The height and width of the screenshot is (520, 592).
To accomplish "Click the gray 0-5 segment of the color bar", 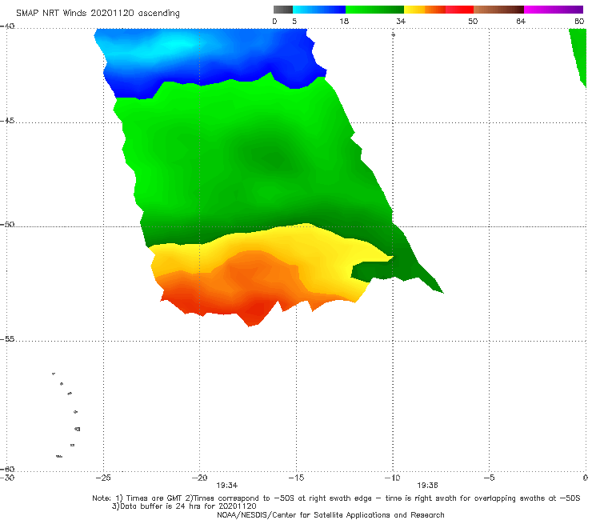I will pos(282,10).
